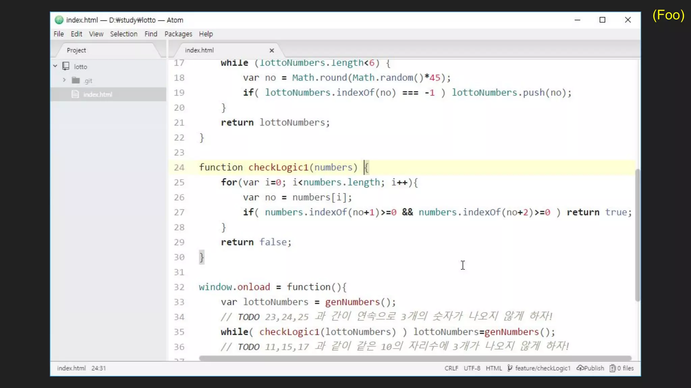This screenshot has width=691, height=388.
Task: Click the Atom logo in title bar
Action: coord(59,20)
